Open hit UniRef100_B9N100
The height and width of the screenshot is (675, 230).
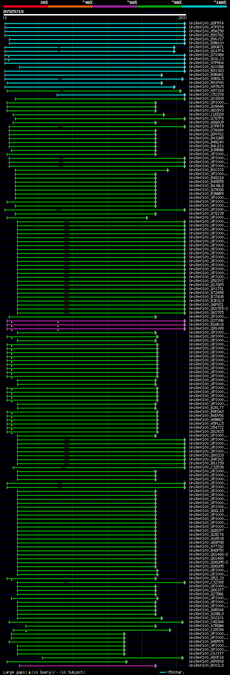pyautogui.click(x=206, y=43)
